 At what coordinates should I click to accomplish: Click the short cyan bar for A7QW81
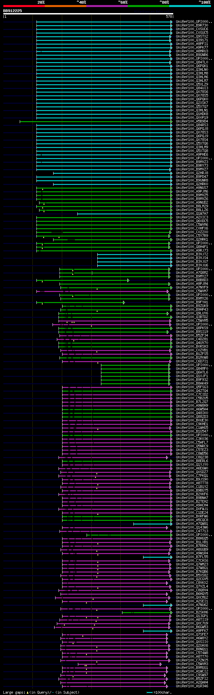153,524
